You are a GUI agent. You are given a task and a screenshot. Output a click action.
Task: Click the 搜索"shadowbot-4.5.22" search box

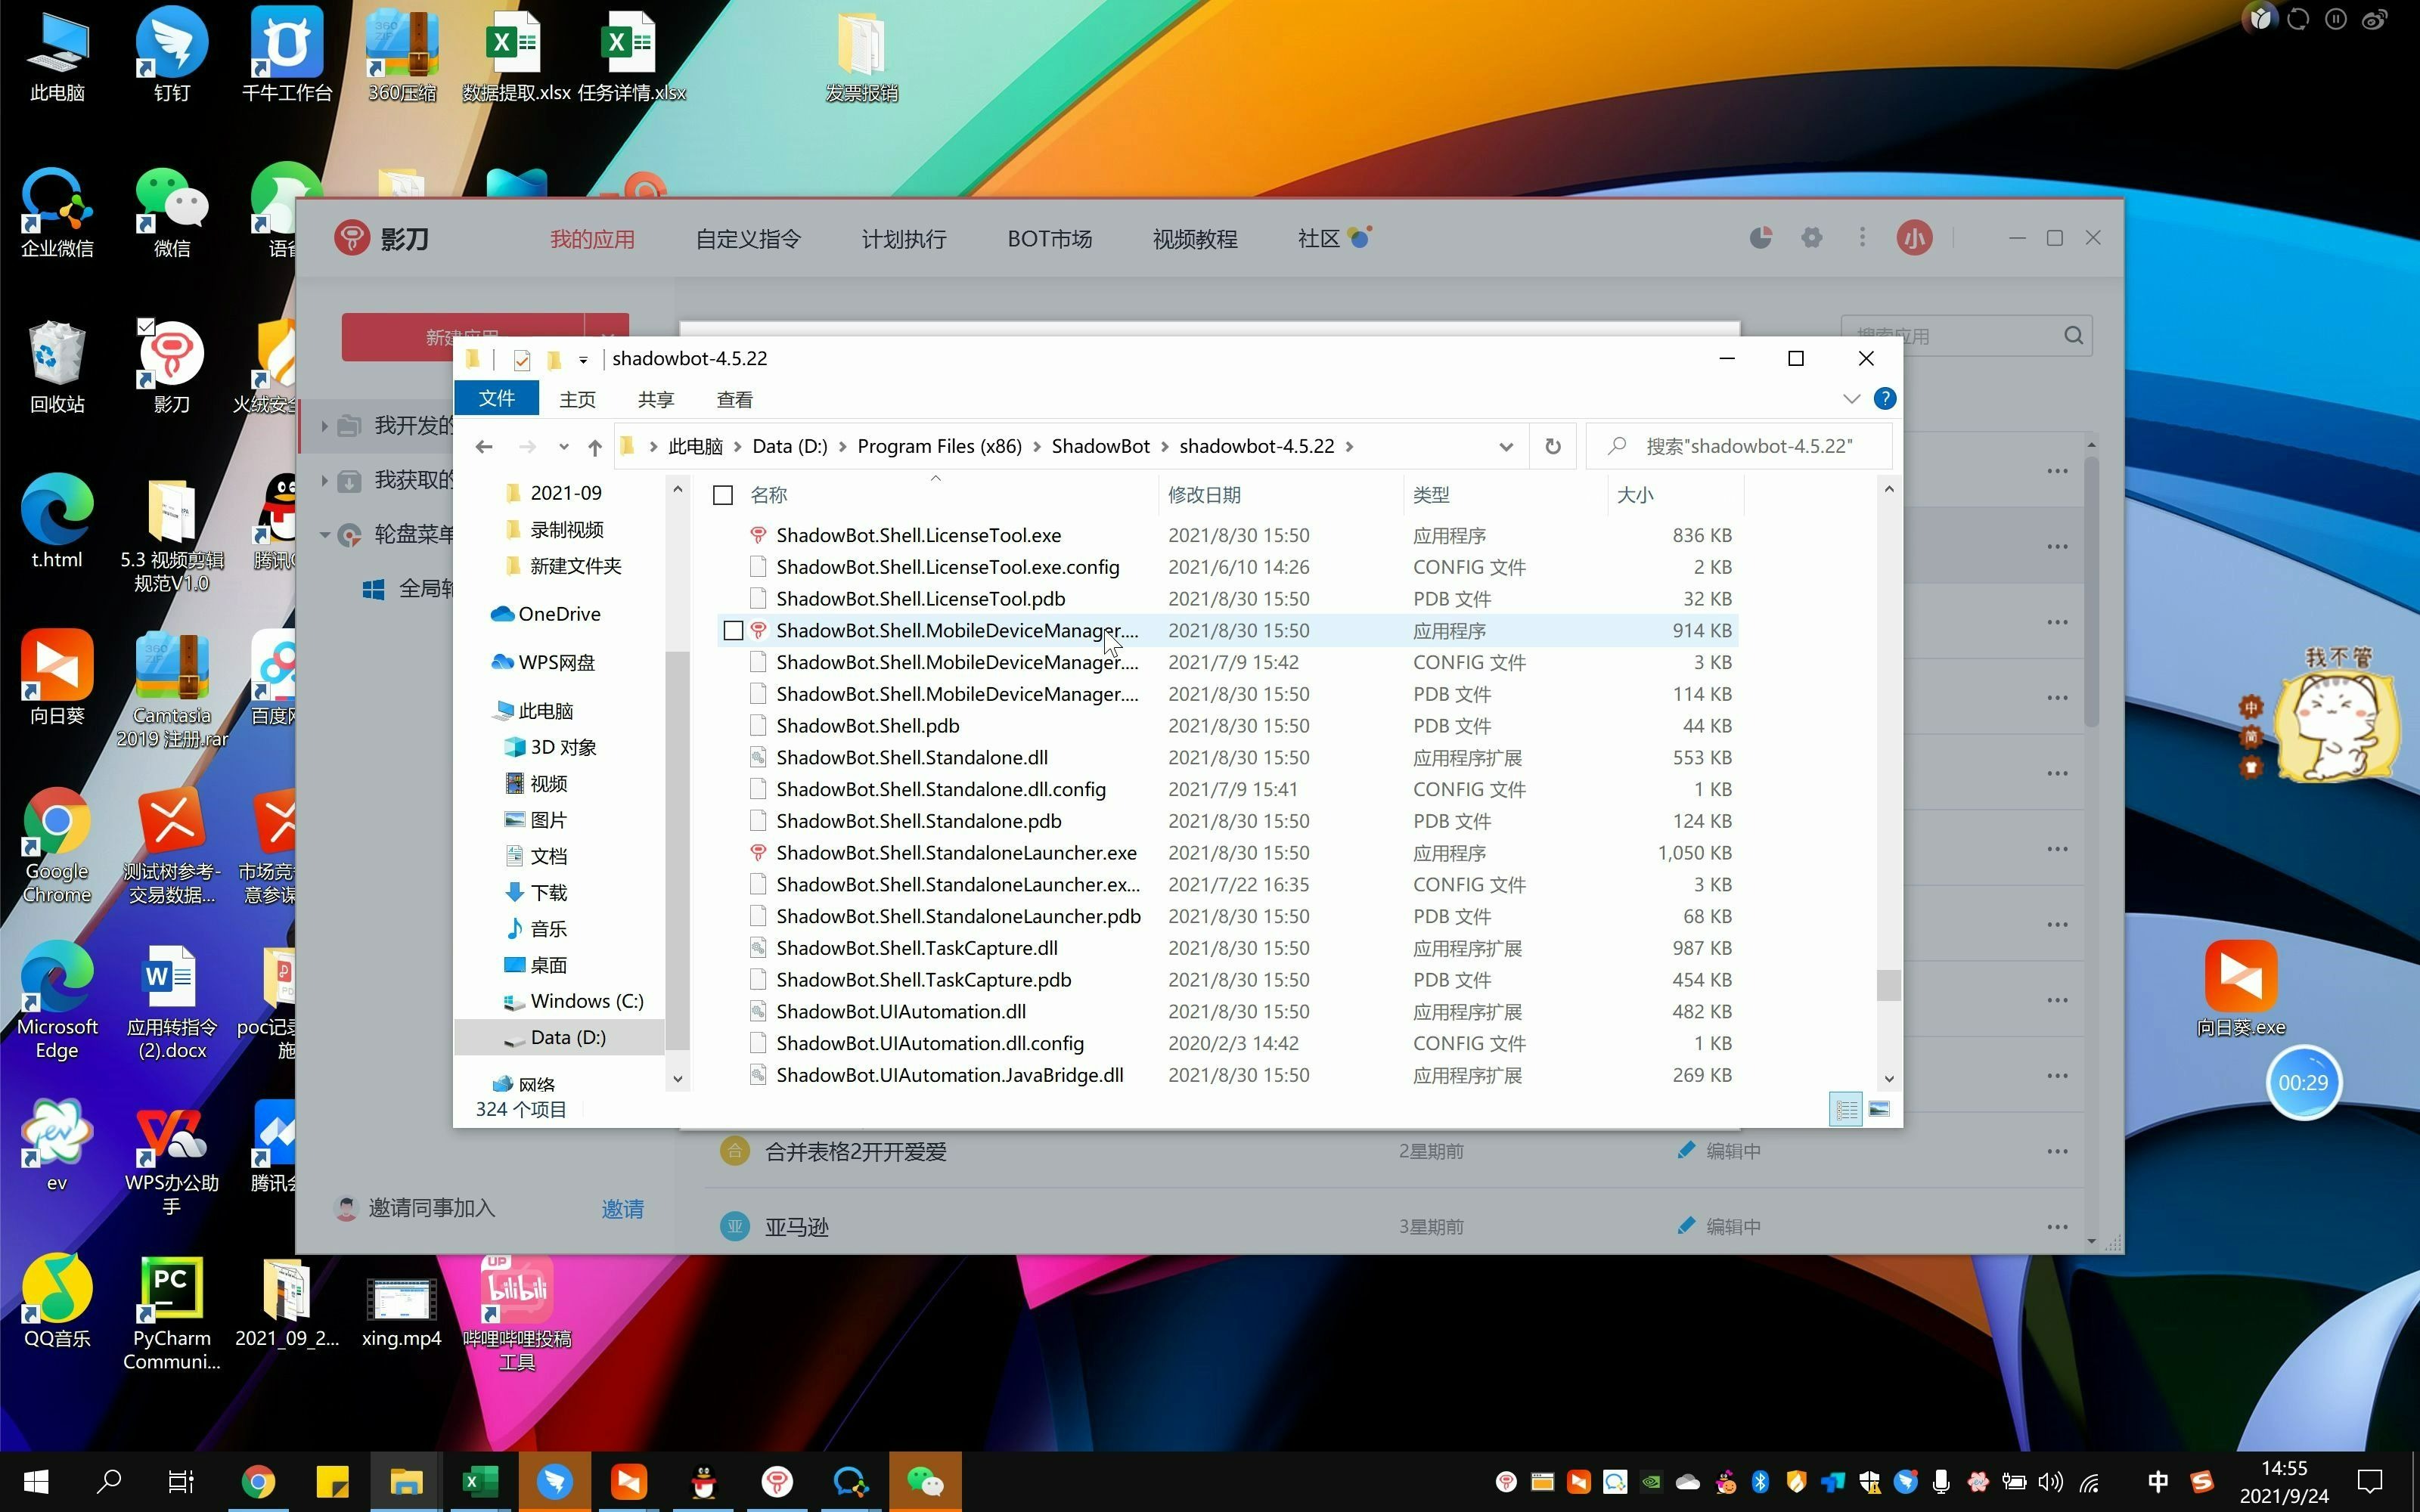pyautogui.click(x=1740, y=447)
